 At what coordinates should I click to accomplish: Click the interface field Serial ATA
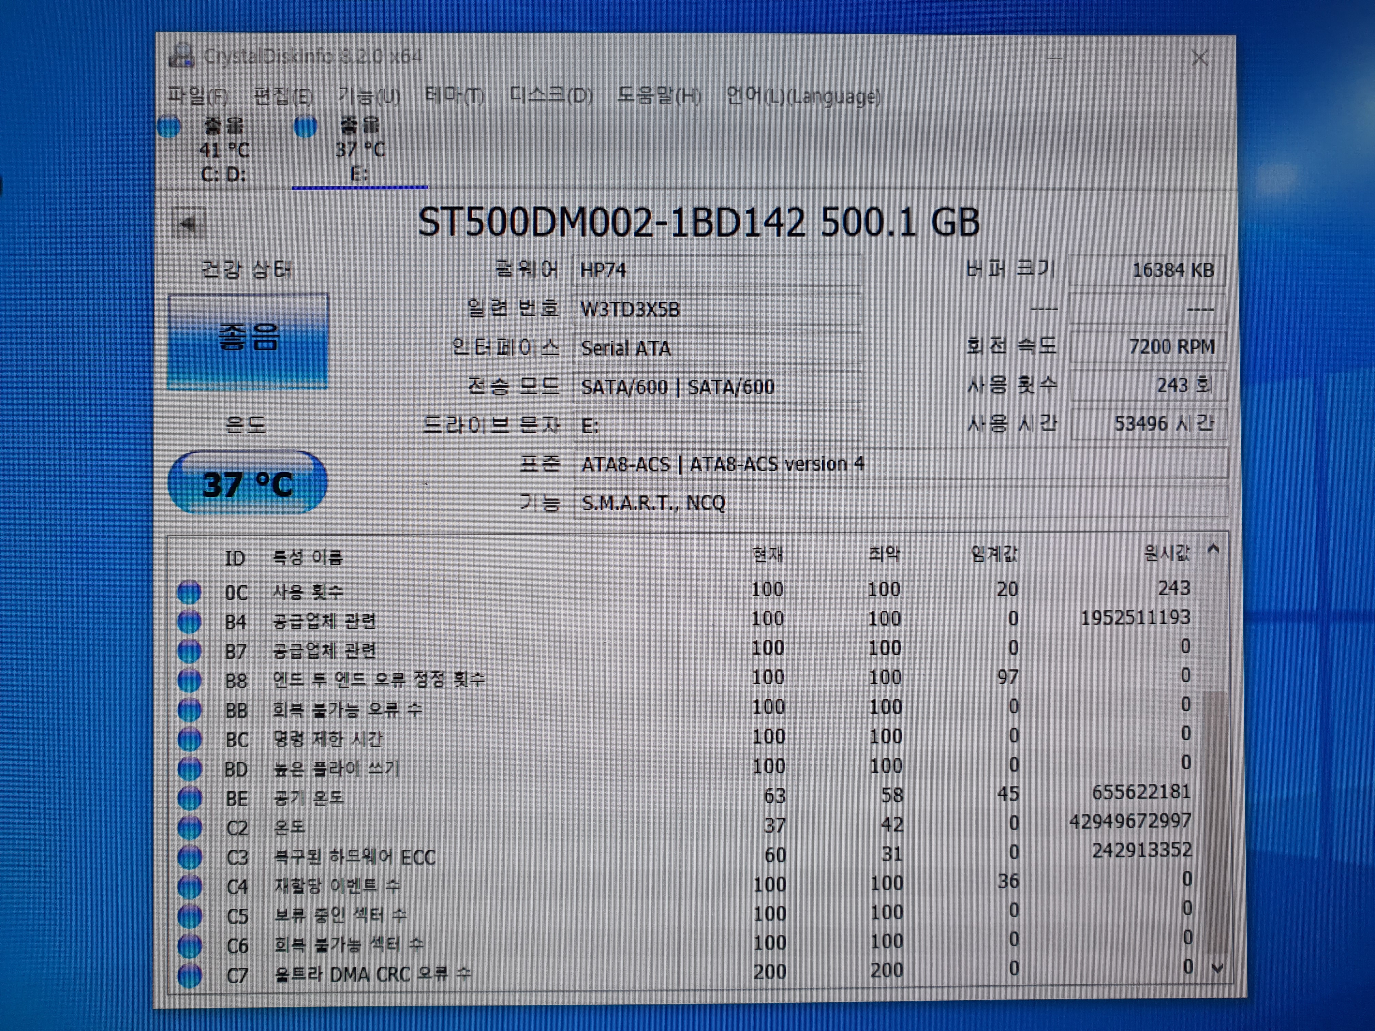[717, 348]
